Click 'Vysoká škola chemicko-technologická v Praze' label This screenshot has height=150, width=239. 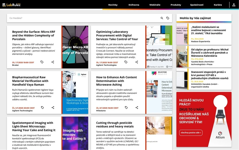click(203, 63)
